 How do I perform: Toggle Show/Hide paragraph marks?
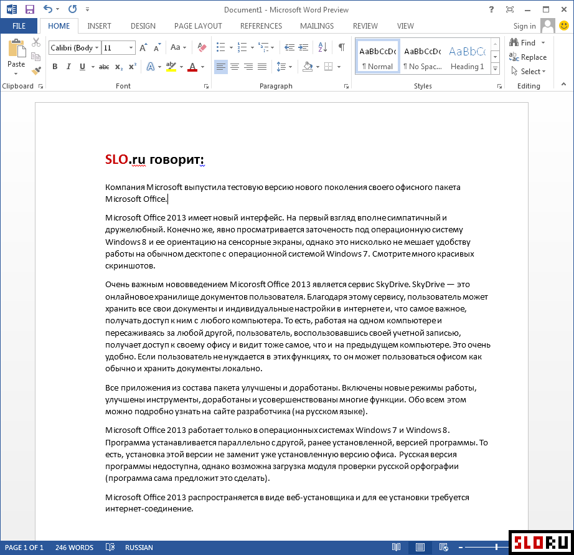[x=342, y=47]
